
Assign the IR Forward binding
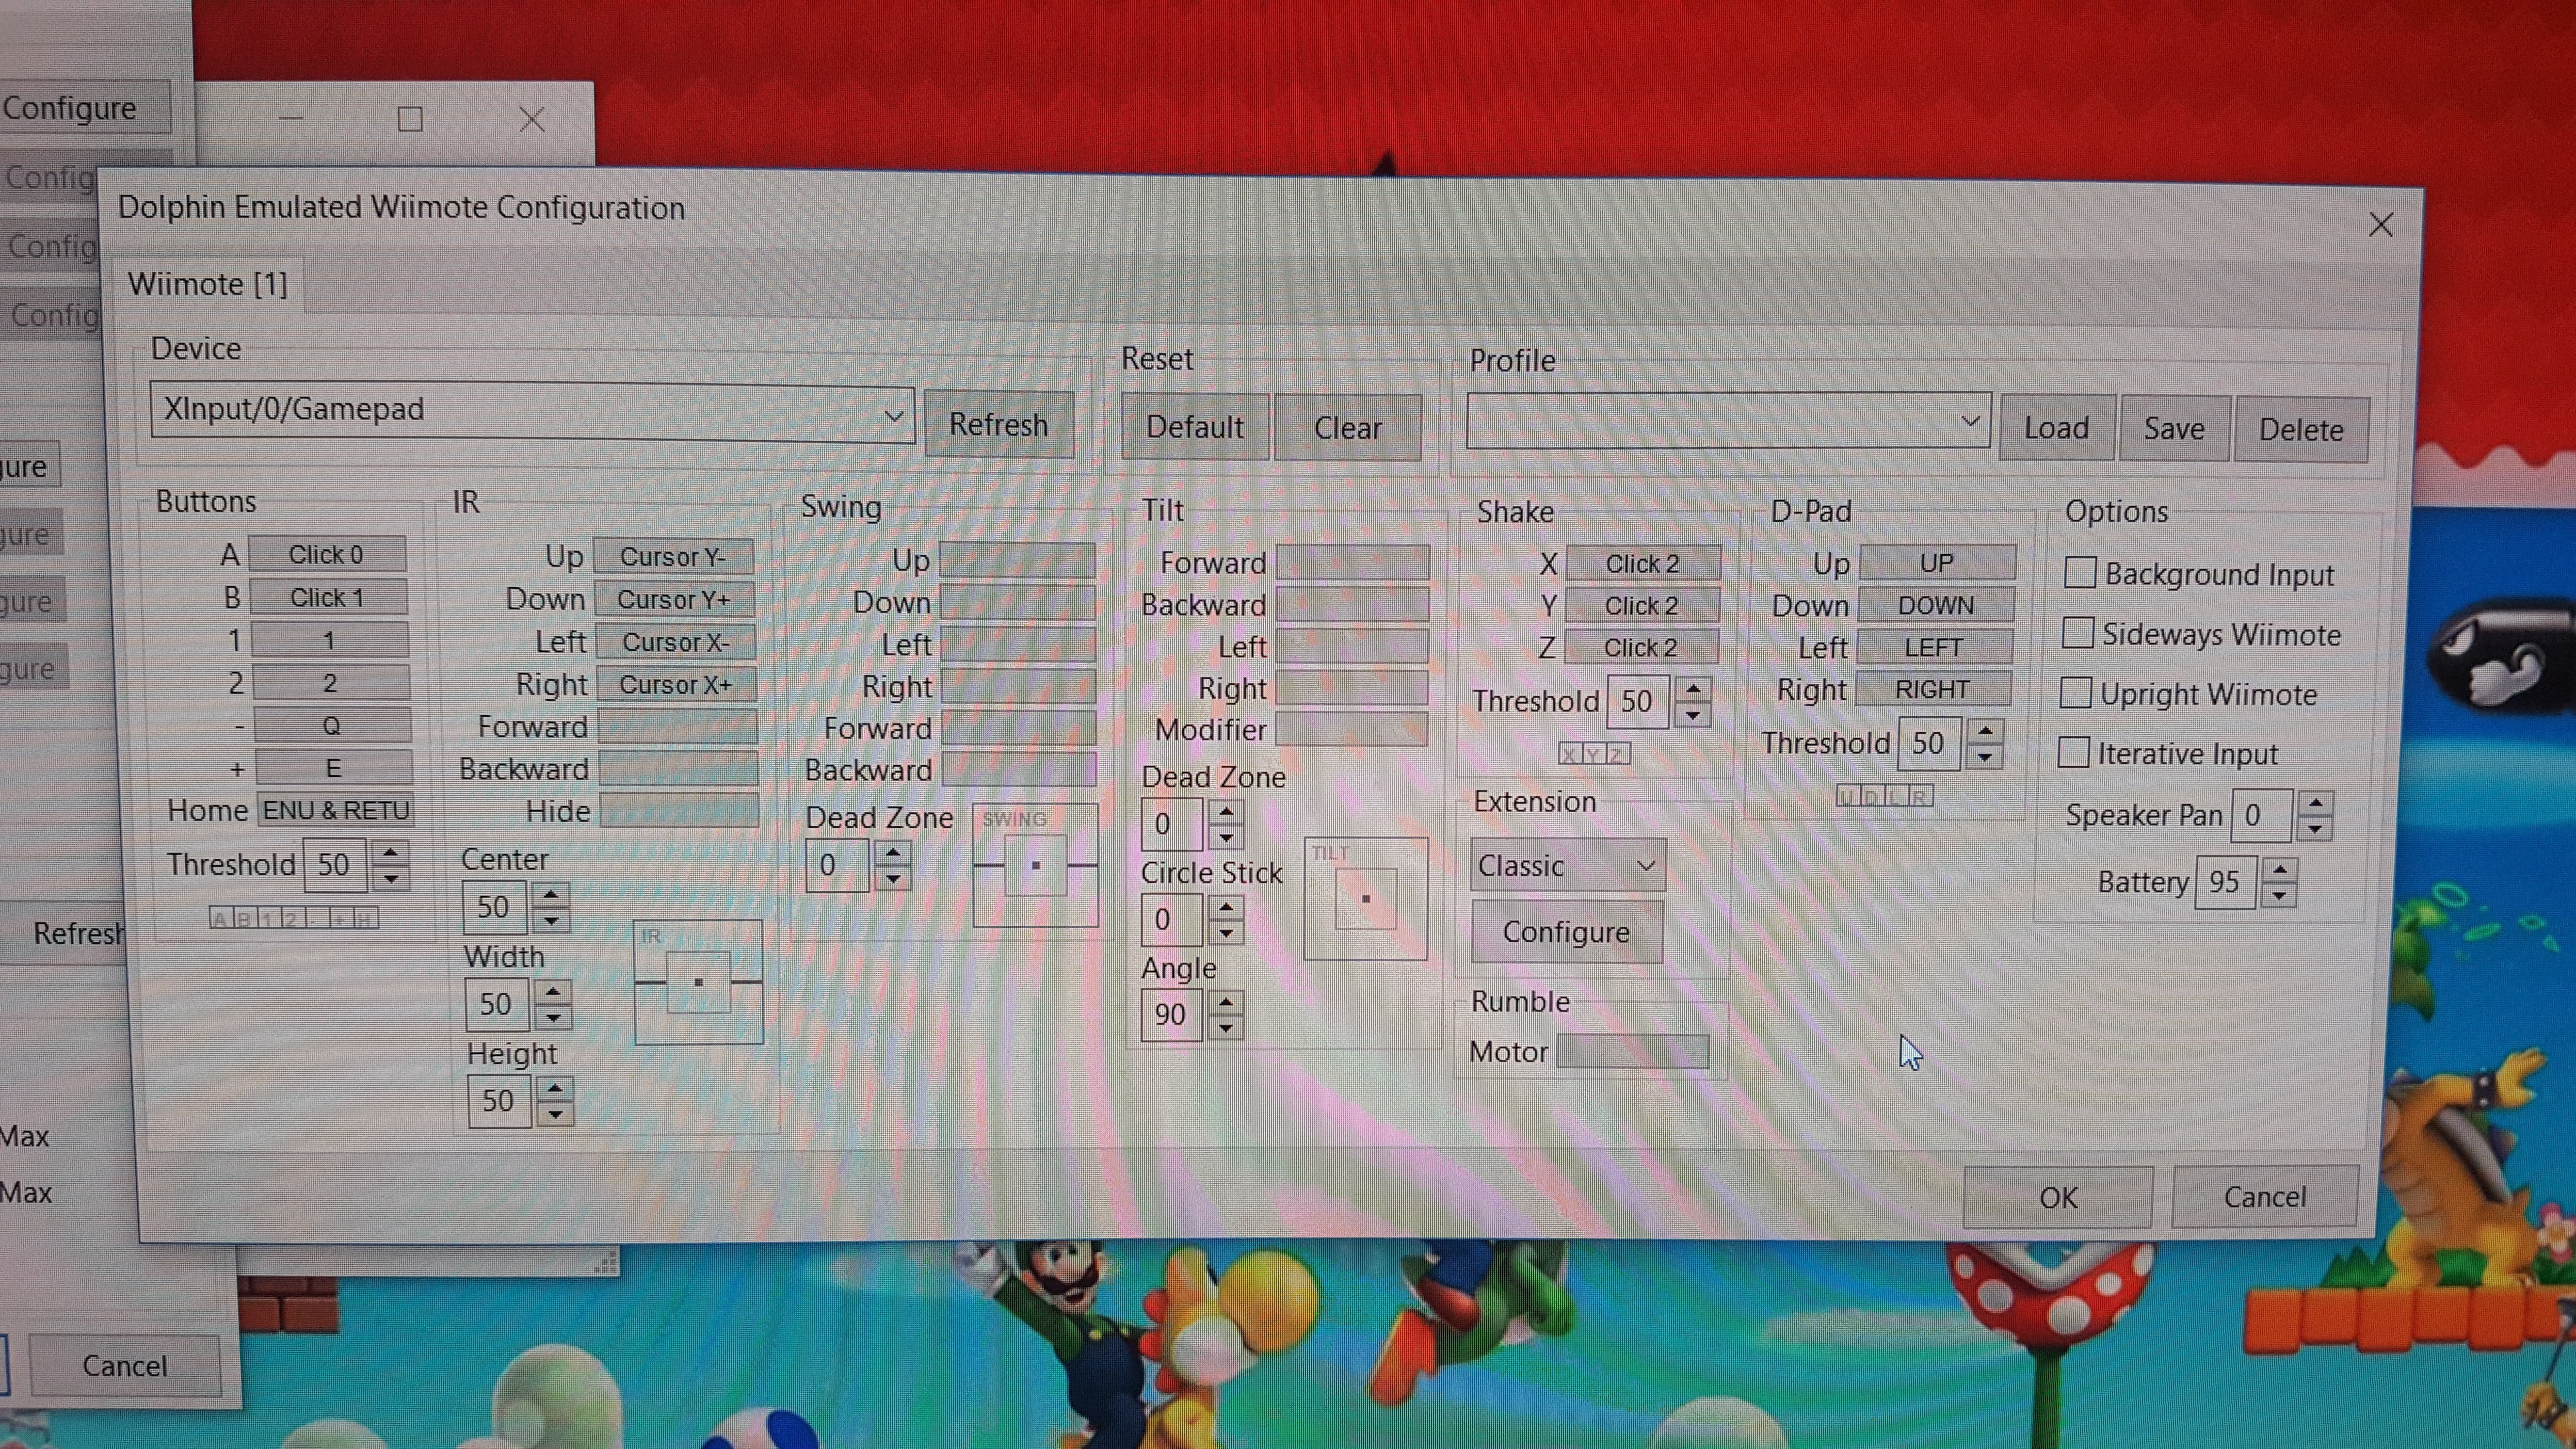[x=677, y=727]
